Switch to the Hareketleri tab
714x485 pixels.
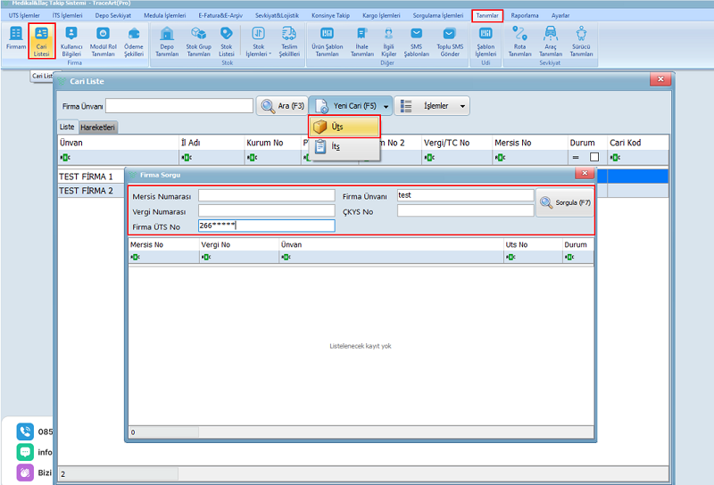pyautogui.click(x=98, y=127)
